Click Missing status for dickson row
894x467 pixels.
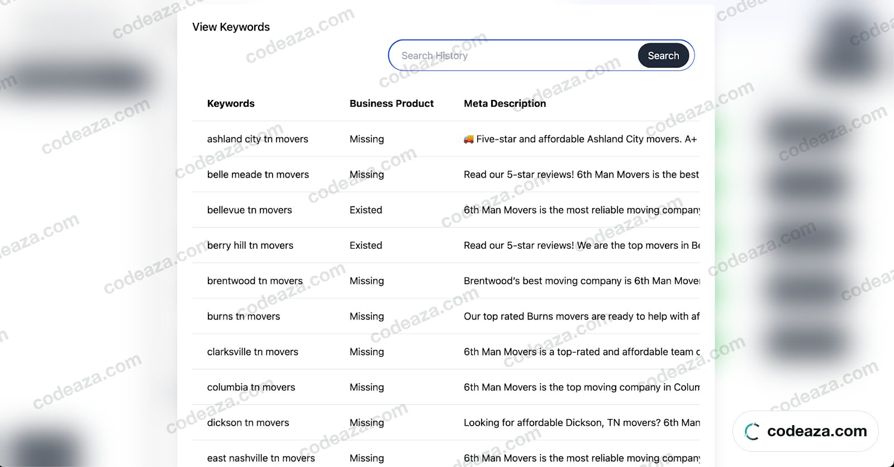(367, 423)
